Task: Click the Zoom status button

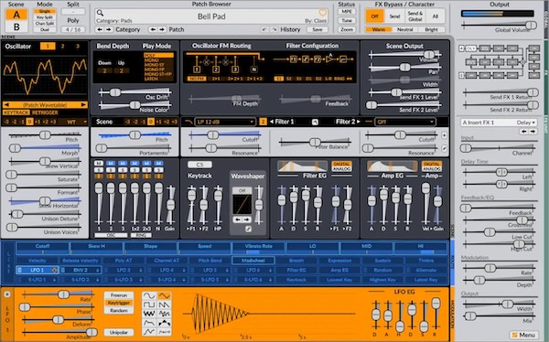Action: click(x=346, y=29)
